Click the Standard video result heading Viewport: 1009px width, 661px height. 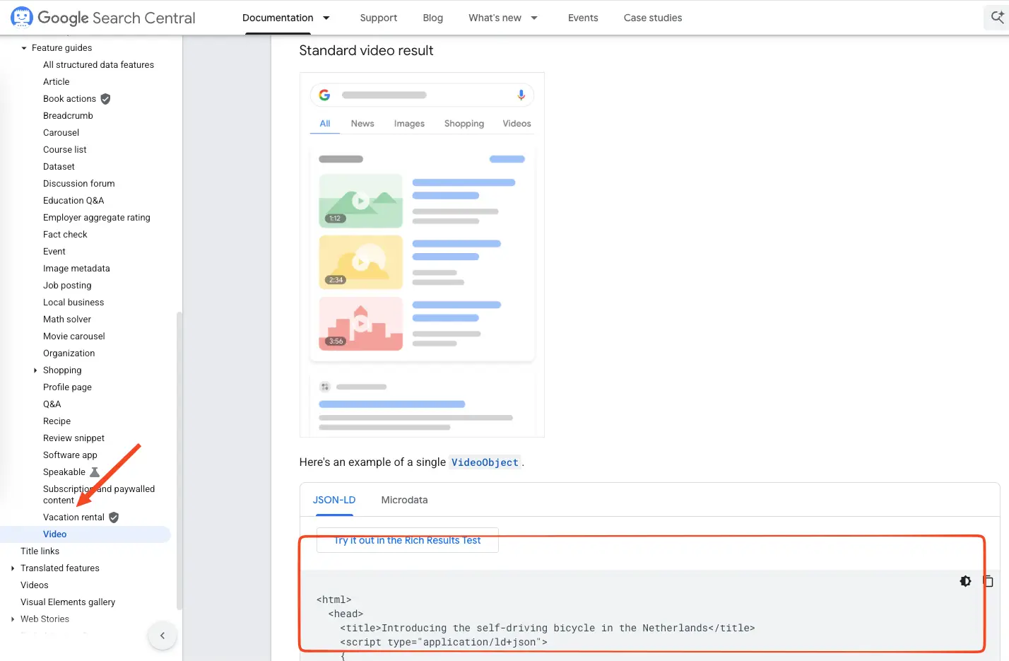[366, 50]
